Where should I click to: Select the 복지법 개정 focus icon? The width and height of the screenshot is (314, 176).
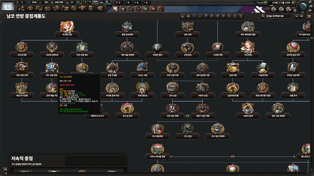point(66,27)
